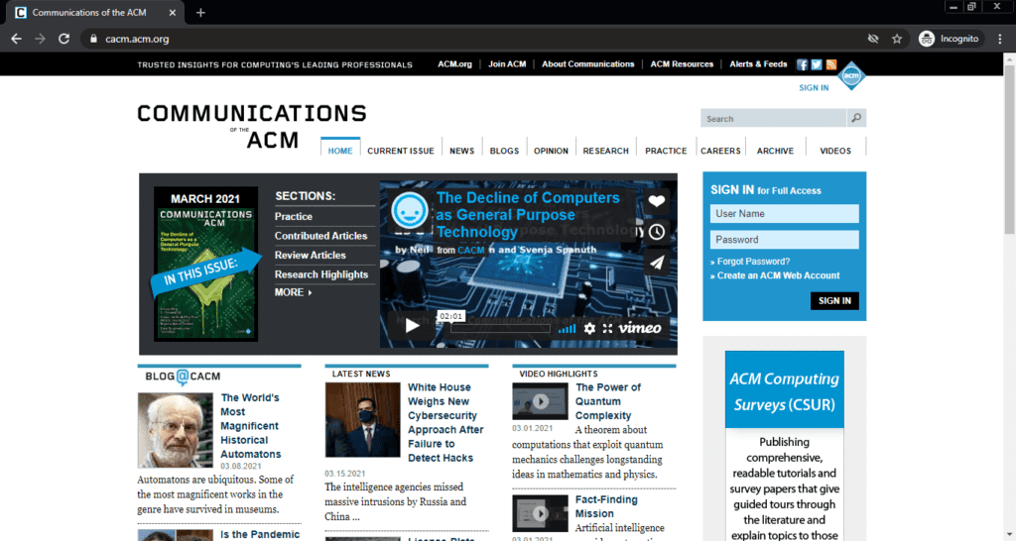This screenshot has height=541, width=1016.
Task: Open the VIDEOS tab
Action: pos(835,151)
